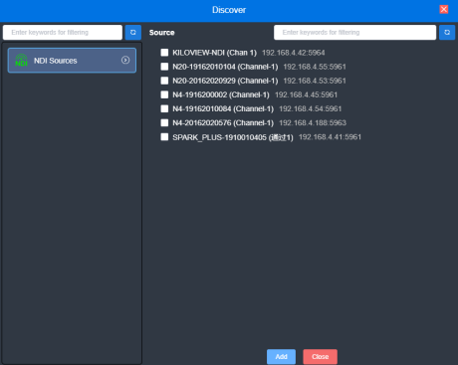This screenshot has width=458, height=365.
Task: Click the green NDI logo icon
Action: click(x=22, y=61)
